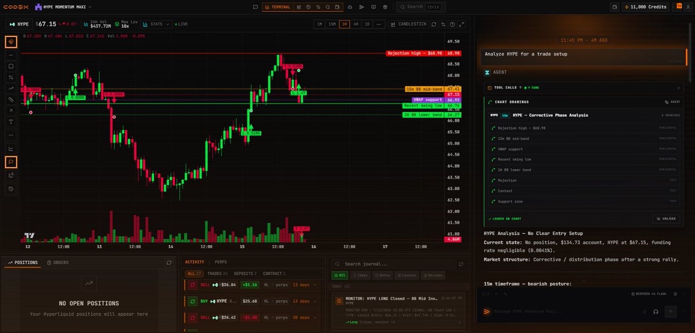Select the 1D timeframe
The height and width of the screenshot is (333, 695).
coord(367,24)
